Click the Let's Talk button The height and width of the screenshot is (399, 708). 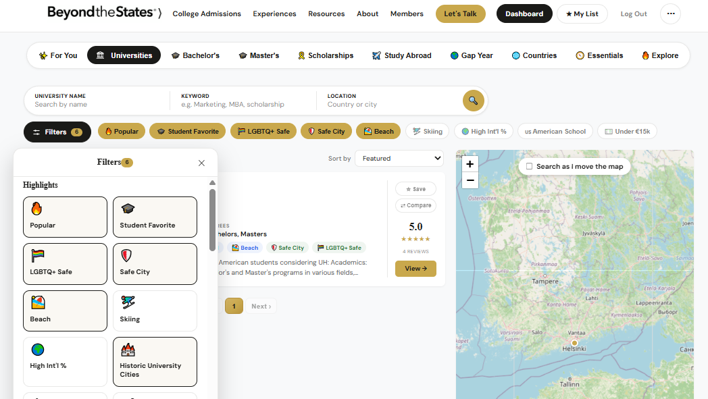[460, 14]
